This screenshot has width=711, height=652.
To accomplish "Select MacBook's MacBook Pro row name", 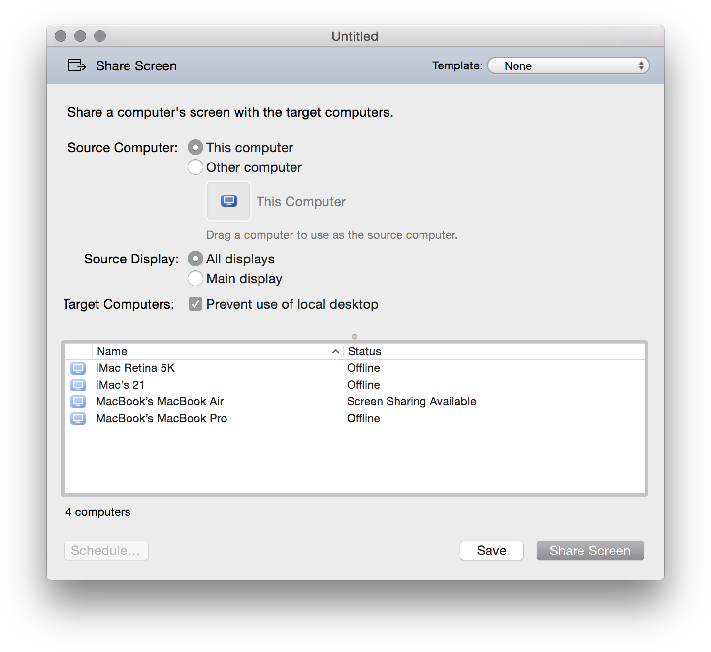I will point(162,418).
